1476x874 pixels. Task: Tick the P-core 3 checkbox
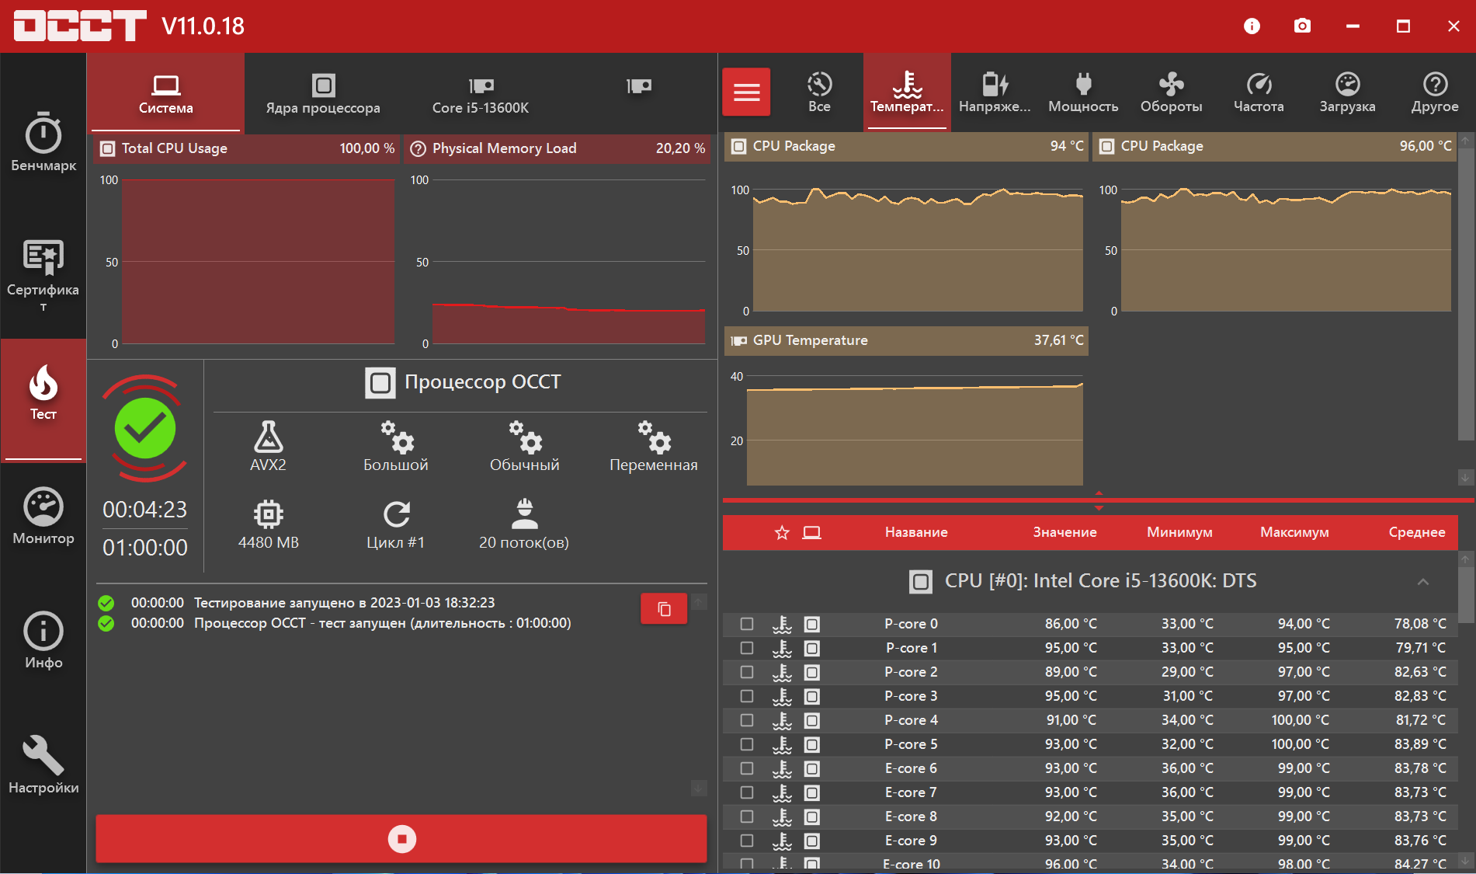click(747, 696)
